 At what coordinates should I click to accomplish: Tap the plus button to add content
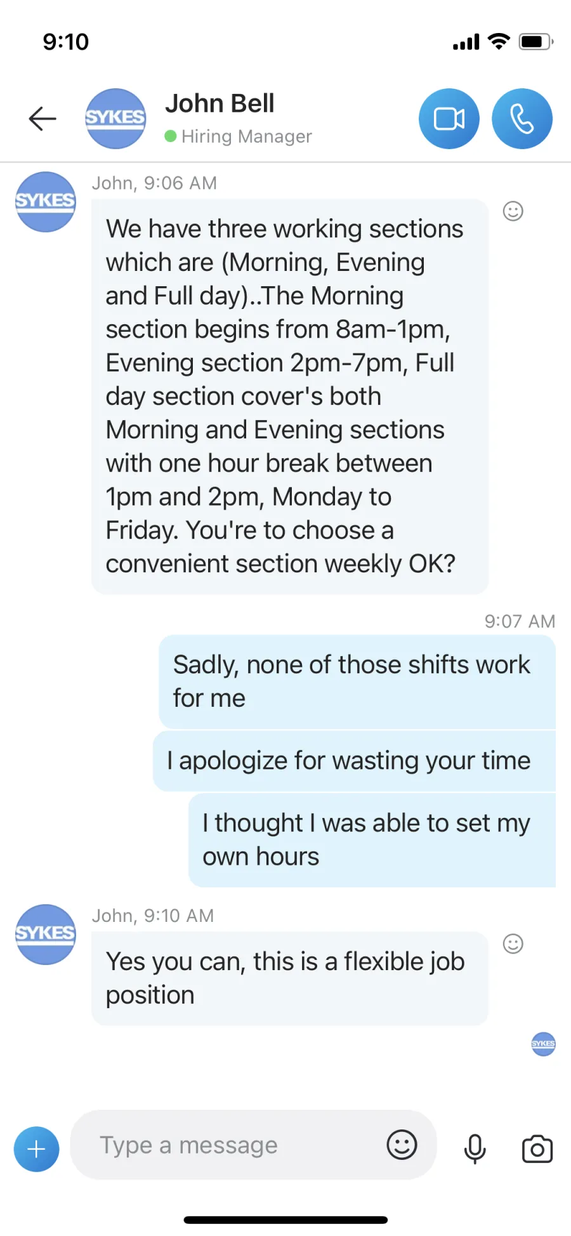click(36, 1148)
